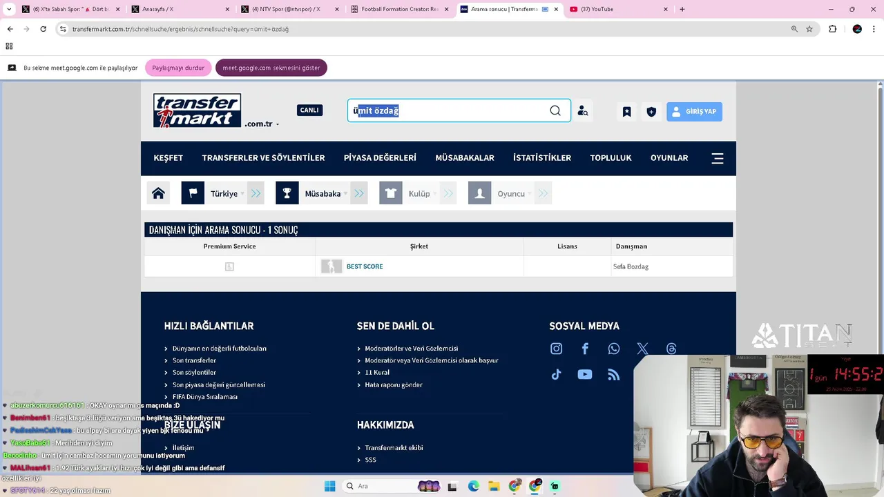The height and width of the screenshot is (497, 884).
Task: Open the KEŞFET menu
Action: [x=169, y=158]
